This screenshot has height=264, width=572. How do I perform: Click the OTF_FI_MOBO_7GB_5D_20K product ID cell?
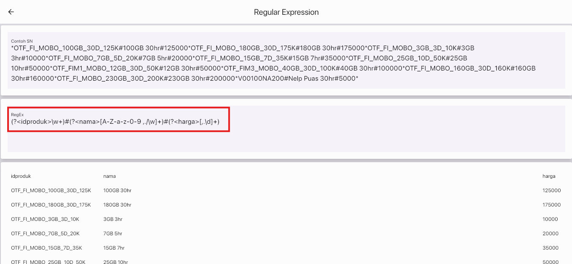tap(45, 234)
